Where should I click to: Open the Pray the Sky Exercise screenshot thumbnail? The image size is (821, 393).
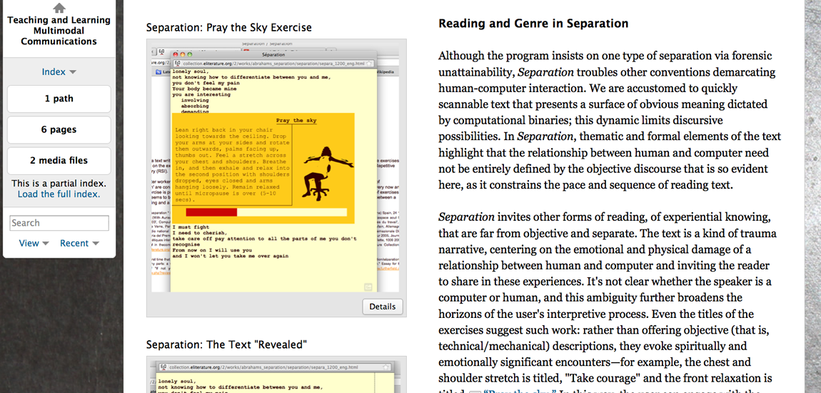point(276,168)
